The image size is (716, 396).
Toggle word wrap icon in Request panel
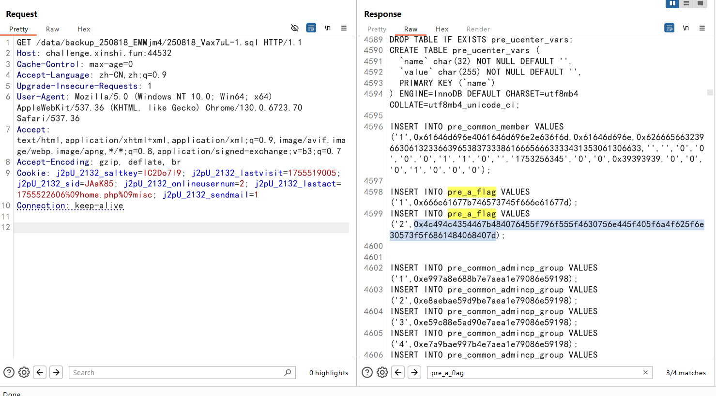(x=311, y=28)
